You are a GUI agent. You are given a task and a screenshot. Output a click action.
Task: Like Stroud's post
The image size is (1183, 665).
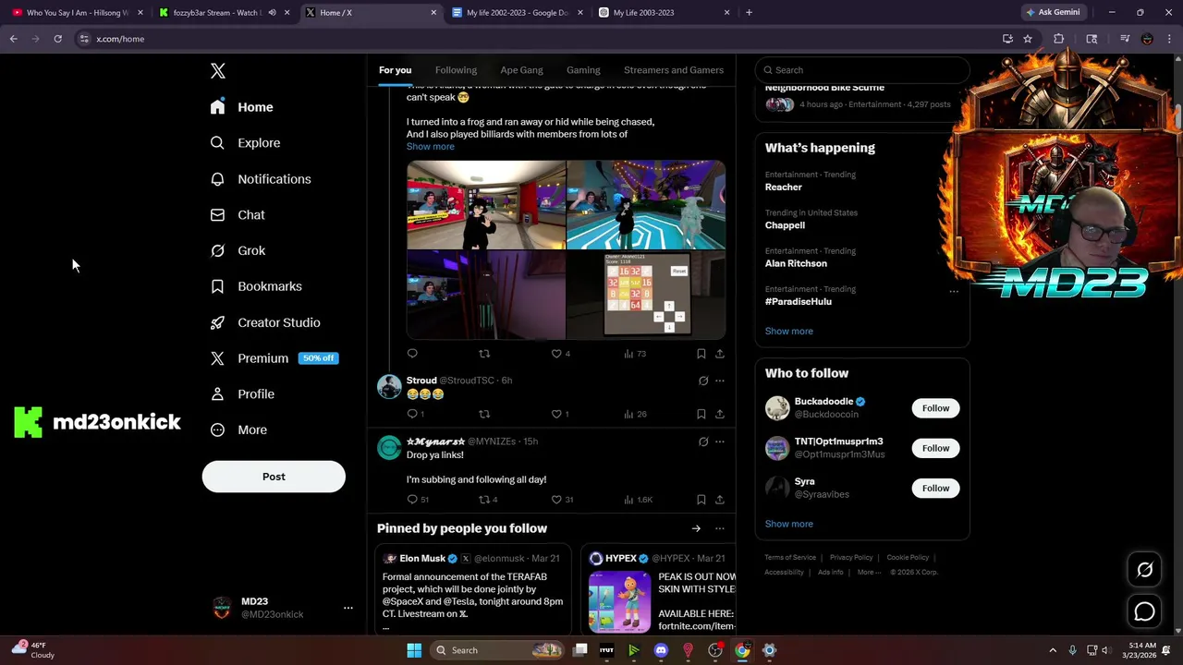560,415
